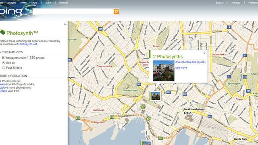258x145 pixels.
Task: Open the photosynth thumbnail marker on map
Action: tap(155, 96)
